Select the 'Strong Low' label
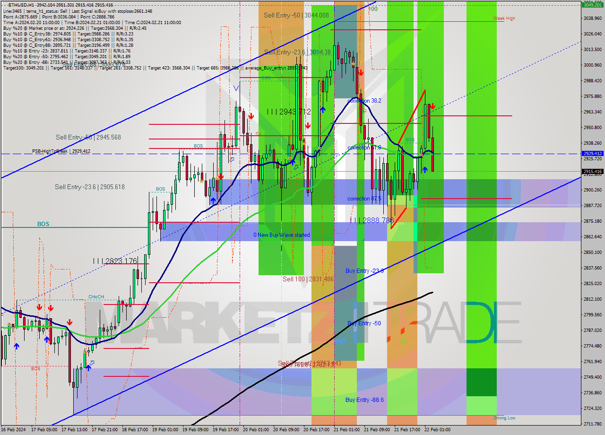605x435 pixels. (504, 418)
